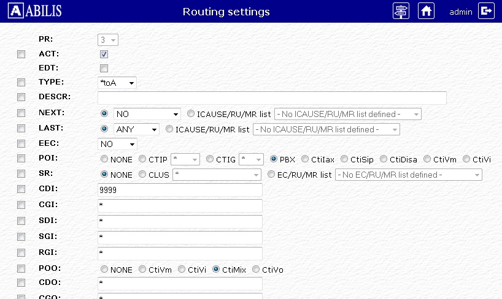Select CLUS radio button in SR row
The width and height of the screenshot is (502, 299).
[142, 175]
